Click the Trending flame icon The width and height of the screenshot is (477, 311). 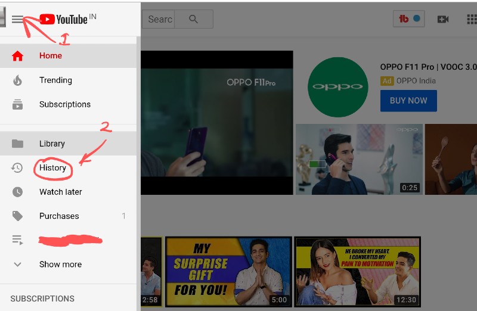pyautogui.click(x=17, y=80)
